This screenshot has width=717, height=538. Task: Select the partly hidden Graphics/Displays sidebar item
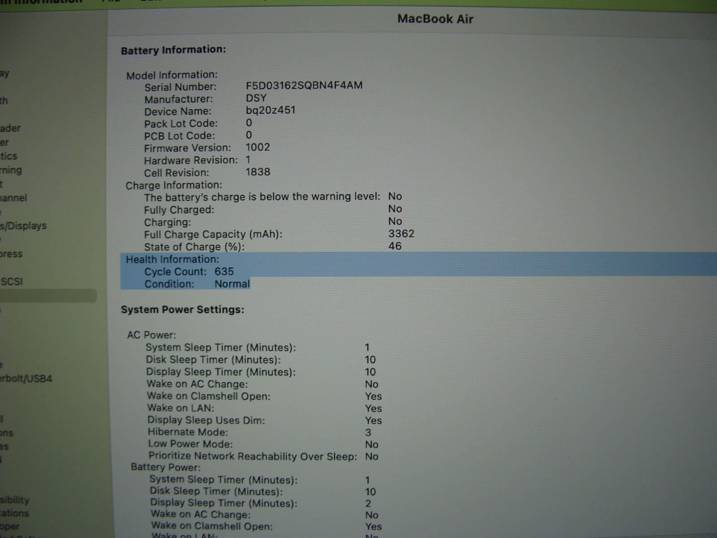tap(23, 226)
